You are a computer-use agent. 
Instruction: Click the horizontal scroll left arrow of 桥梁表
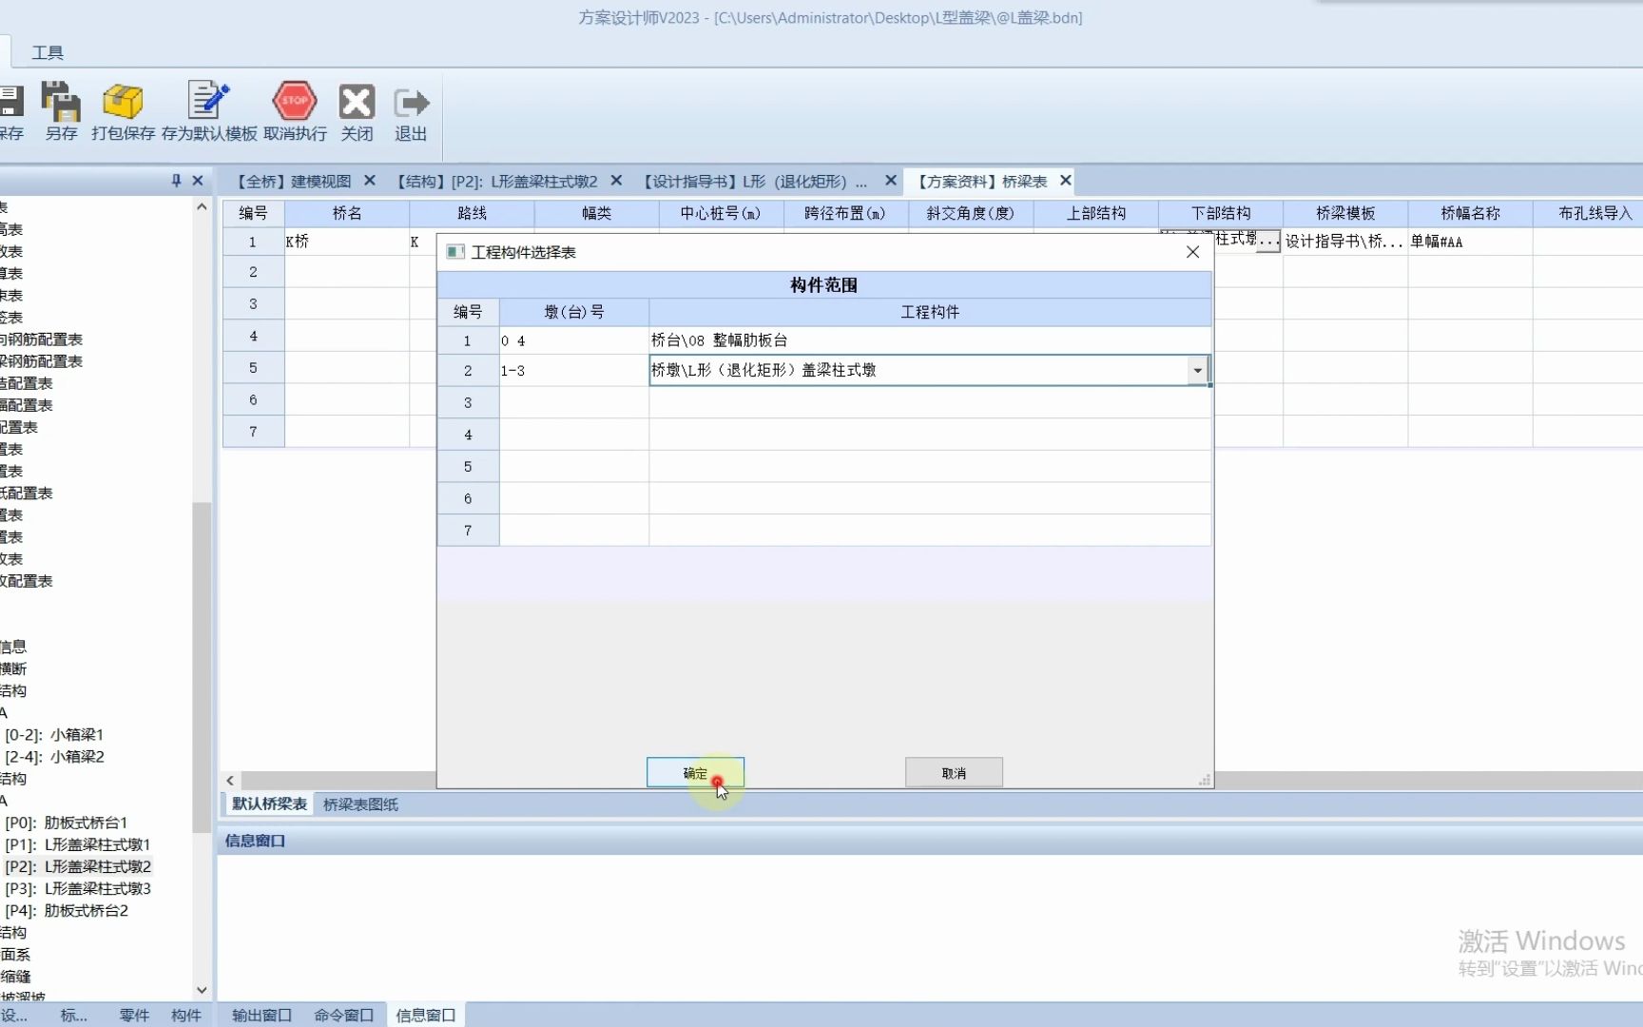click(230, 781)
